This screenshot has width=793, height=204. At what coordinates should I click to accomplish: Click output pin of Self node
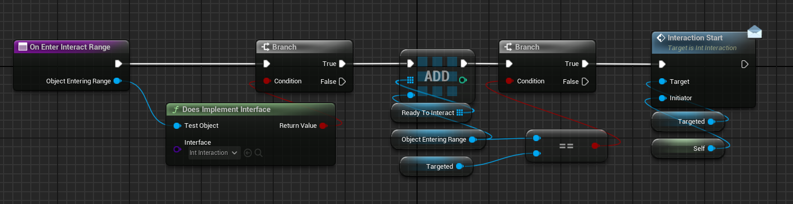711,148
